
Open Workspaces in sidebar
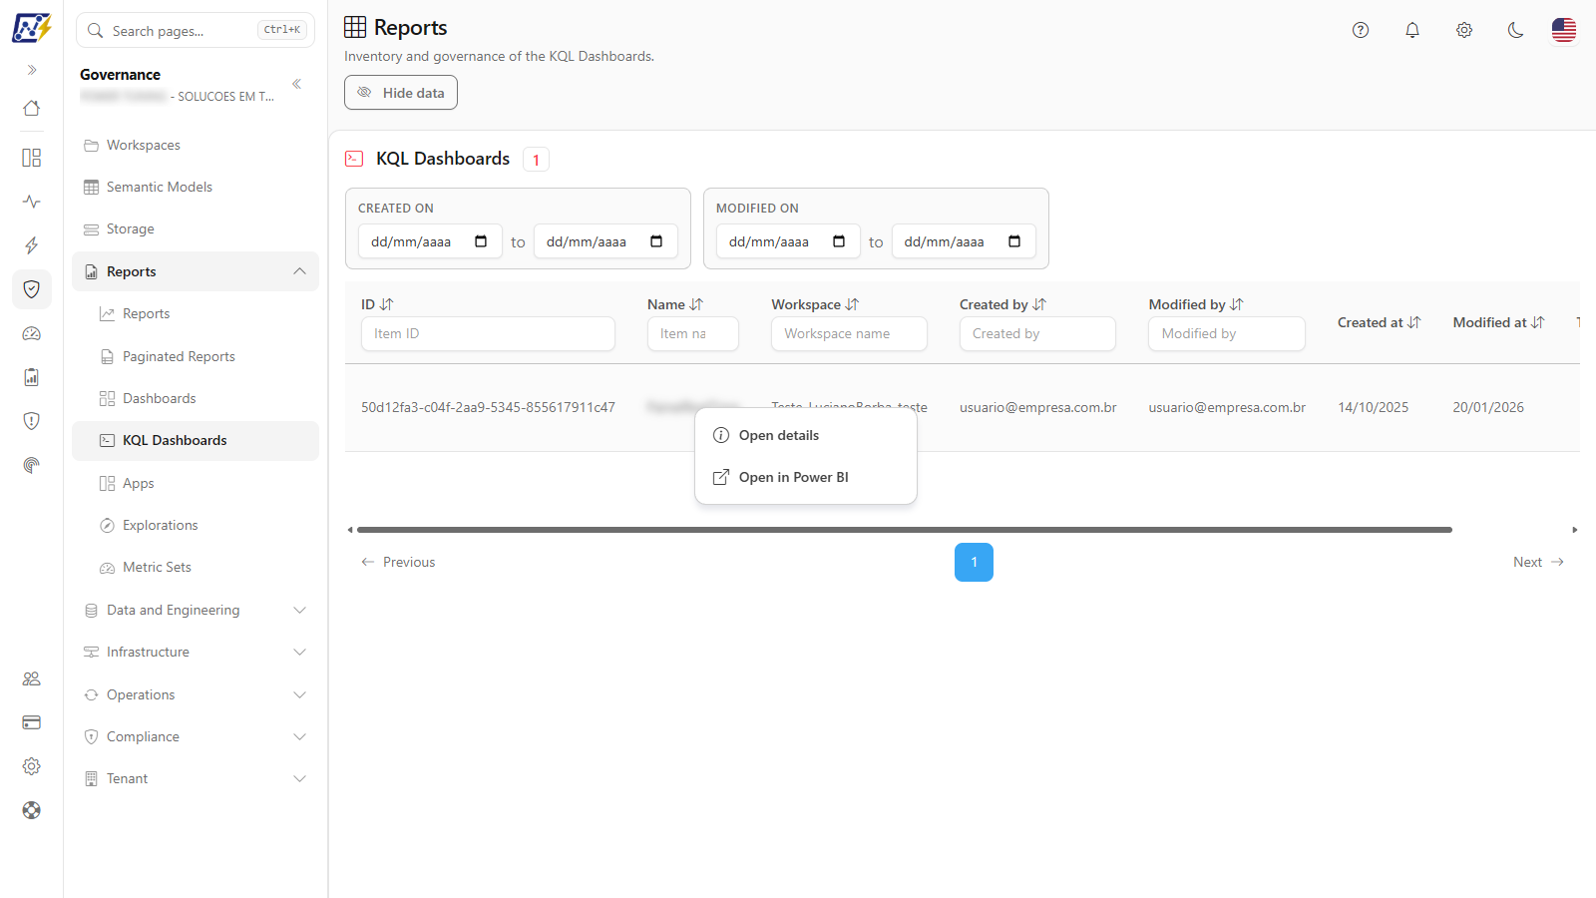pyautogui.click(x=196, y=145)
